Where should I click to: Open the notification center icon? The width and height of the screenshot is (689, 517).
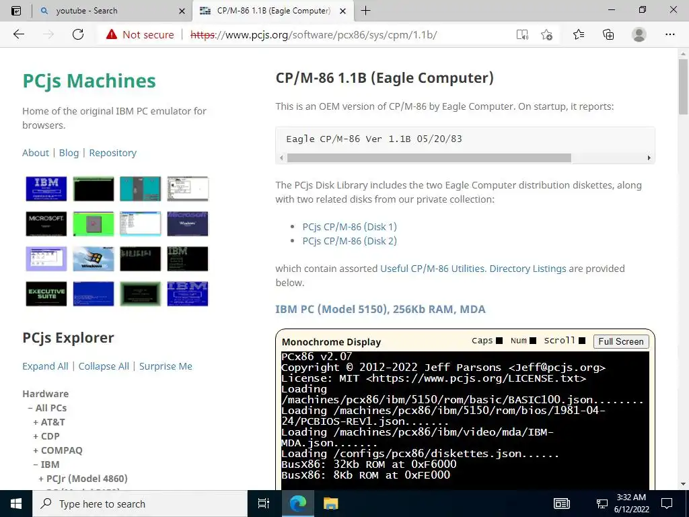click(667, 504)
